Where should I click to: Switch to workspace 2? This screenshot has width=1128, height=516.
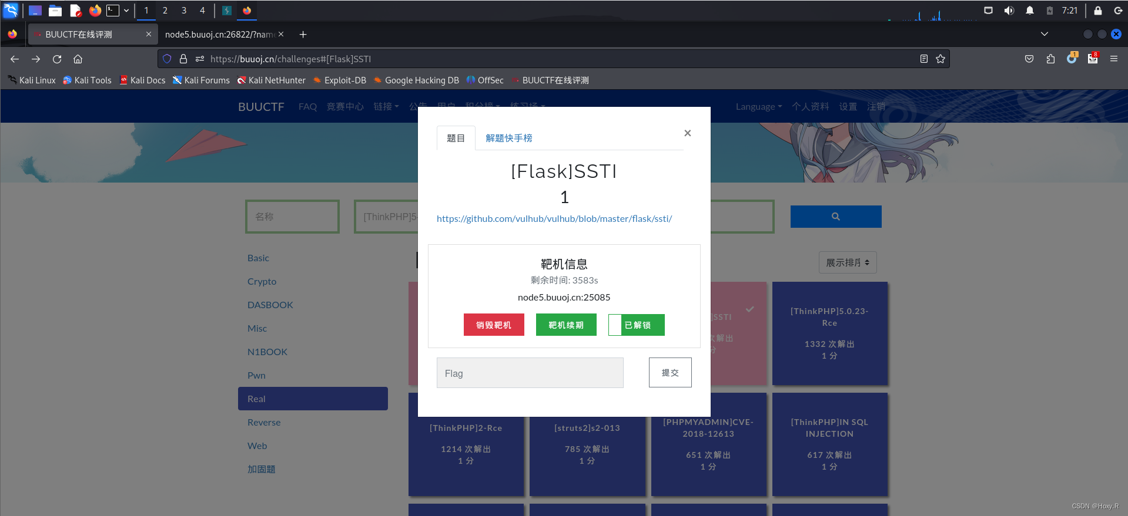pyautogui.click(x=165, y=11)
